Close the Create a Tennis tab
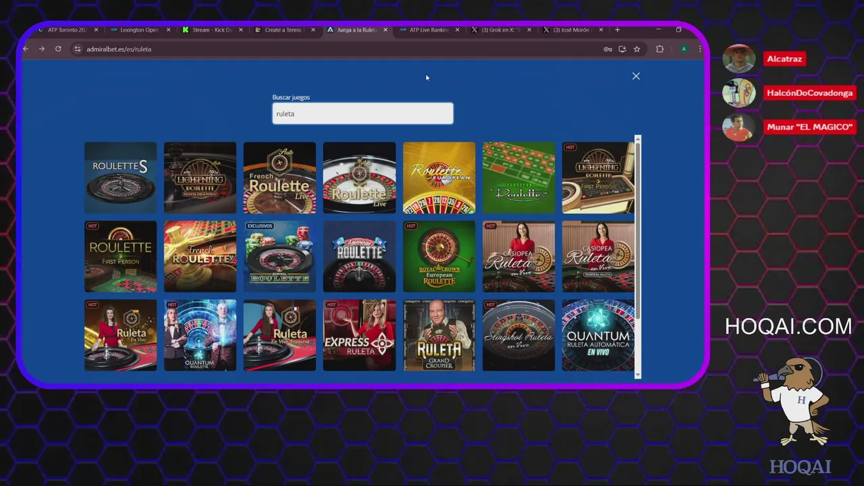This screenshot has width=864, height=486. pyautogui.click(x=313, y=30)
